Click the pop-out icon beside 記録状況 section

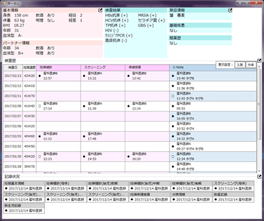[259, 177]
